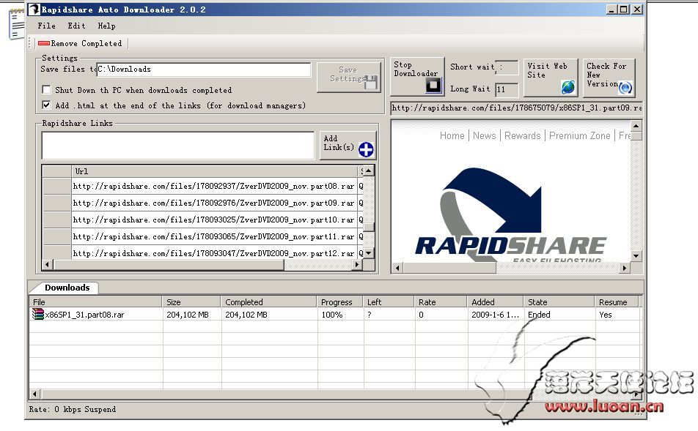Screen dimensions: 698x431
Task: Click the links list vertical scrollbar thumb
Action: [x=369, y=227]
